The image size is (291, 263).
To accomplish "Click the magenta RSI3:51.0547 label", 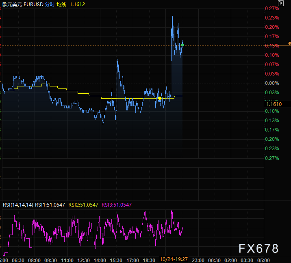I will (116, 205).
